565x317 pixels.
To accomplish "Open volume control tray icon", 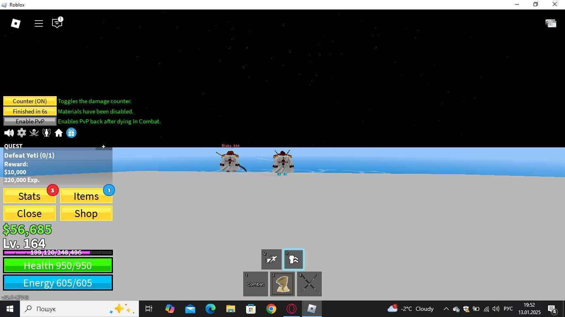I will [496, 309].
